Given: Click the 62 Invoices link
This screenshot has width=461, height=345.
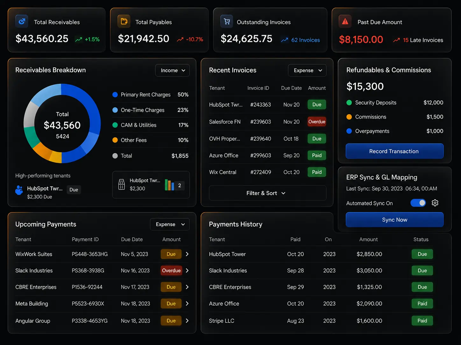Looking at the screenshot, I should pyautogui.click(x=306, y=40).
